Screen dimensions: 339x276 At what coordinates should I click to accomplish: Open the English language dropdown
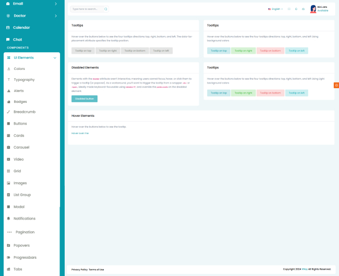coord(275,9)
